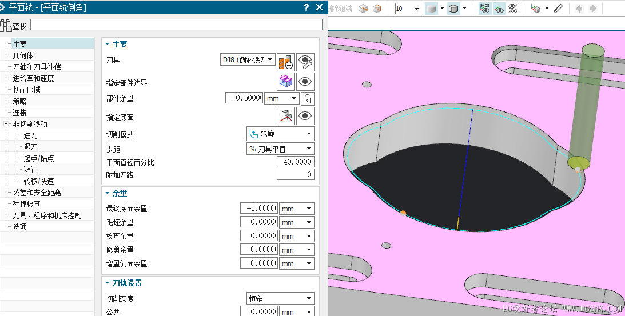This screenshot has height=316, width=625.
Task: Toggle display of part boundaries eye icon
Action: pos(305,81)
